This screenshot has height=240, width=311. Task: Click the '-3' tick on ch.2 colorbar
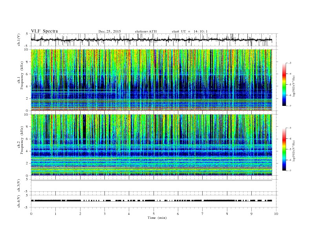290,128
